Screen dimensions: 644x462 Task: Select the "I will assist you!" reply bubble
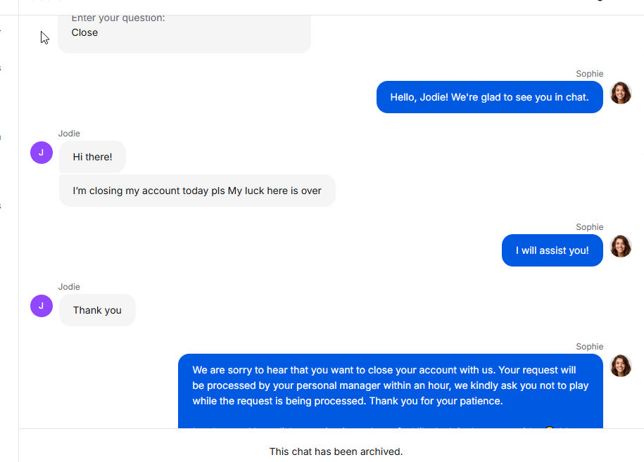click(x=552, y=250)
